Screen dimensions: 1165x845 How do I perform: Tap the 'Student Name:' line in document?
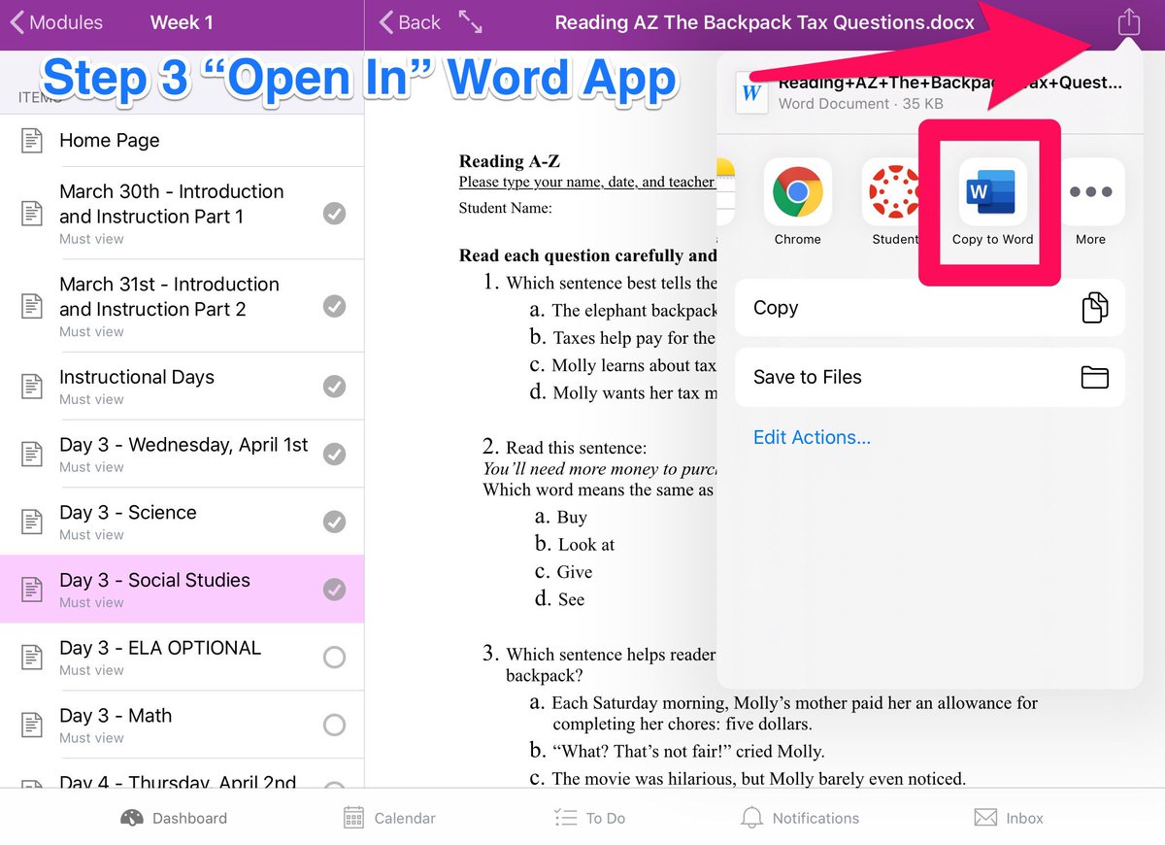(x=506, y=207)
